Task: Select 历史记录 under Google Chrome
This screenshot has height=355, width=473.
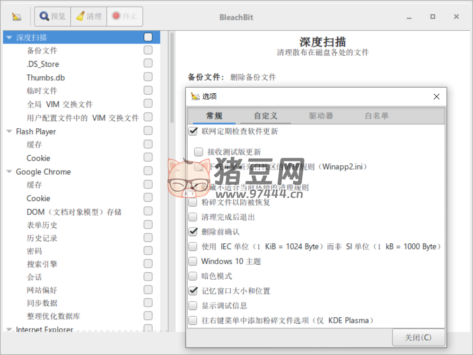Action: [x=42, y=238]
